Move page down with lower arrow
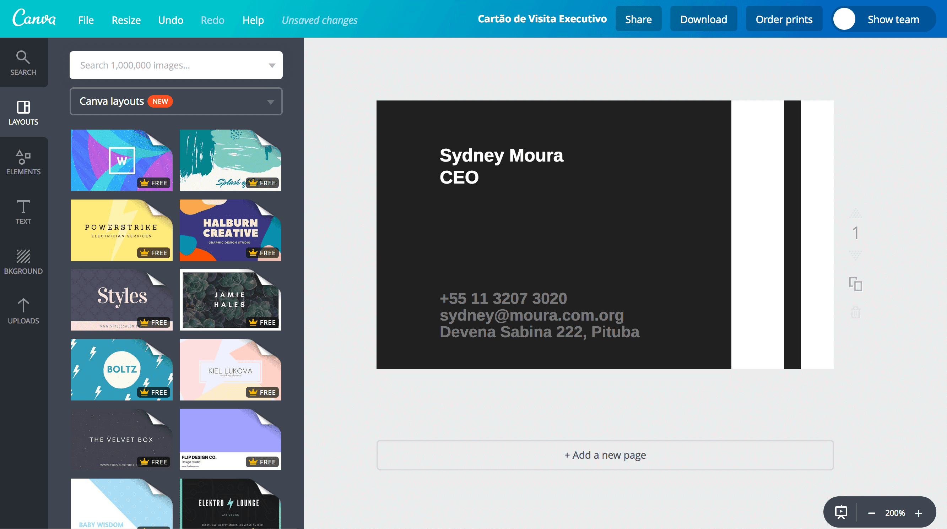 [x=855, y=255]
